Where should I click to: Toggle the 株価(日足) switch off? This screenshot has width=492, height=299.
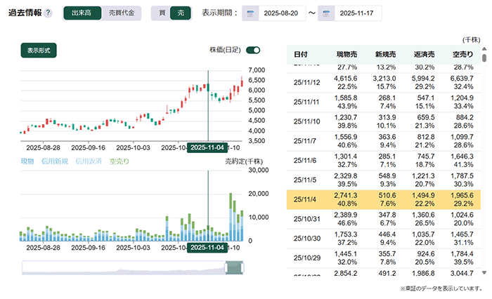[x=253, y=50]
